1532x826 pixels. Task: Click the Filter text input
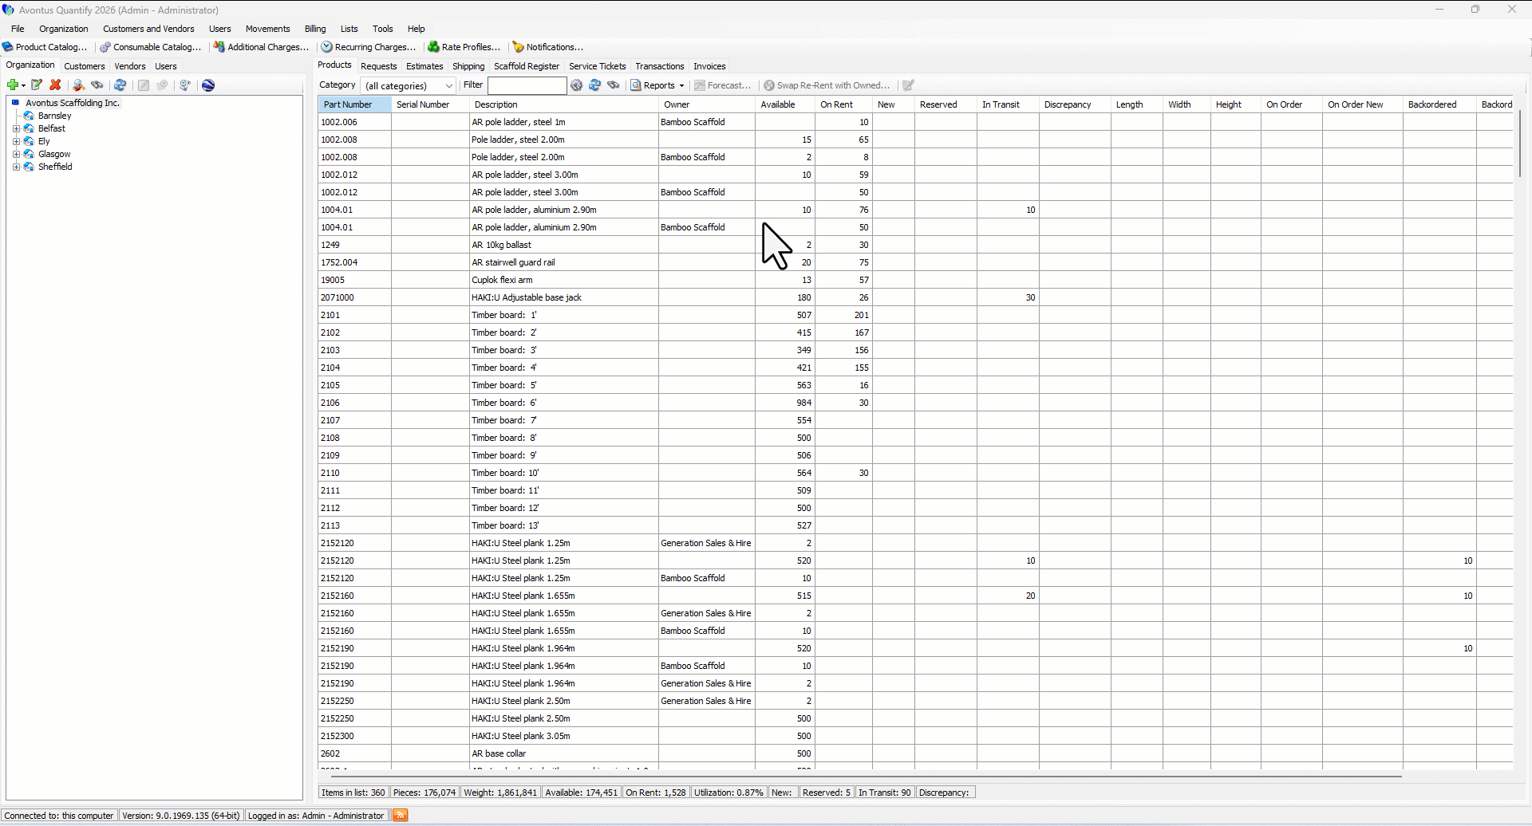tap(527, 85)
